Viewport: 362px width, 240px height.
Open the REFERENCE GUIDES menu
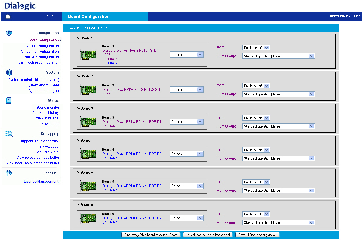(x=345, y=16)
